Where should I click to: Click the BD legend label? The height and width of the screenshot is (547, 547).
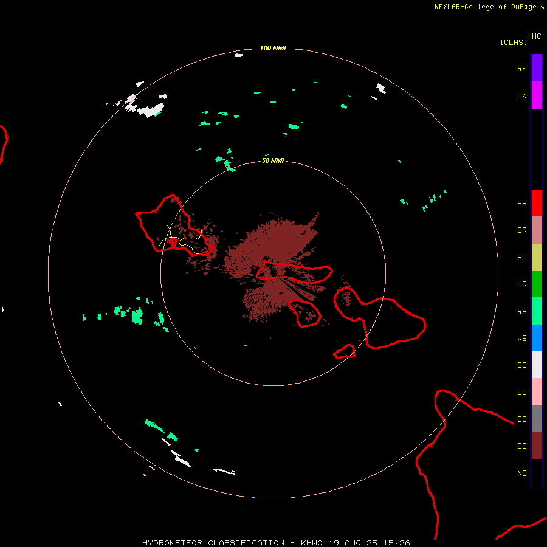521,258
